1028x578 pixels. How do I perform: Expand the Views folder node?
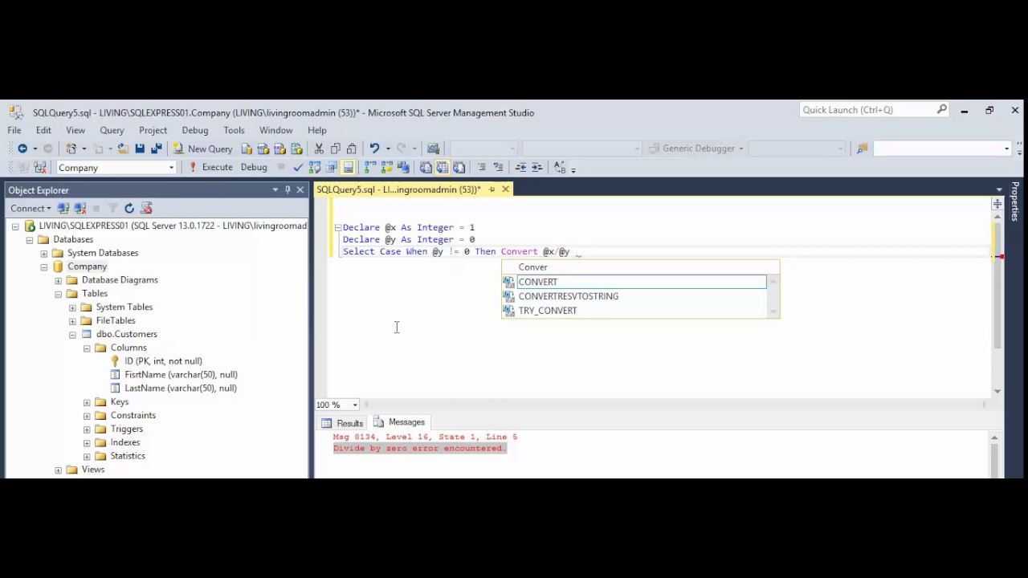click(59, 470)
